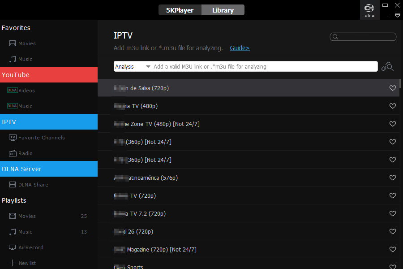Image resolution: width=403 pixels, height=269 pixels.
Task: Open AirRecord playlist
Action: [49, 247]
